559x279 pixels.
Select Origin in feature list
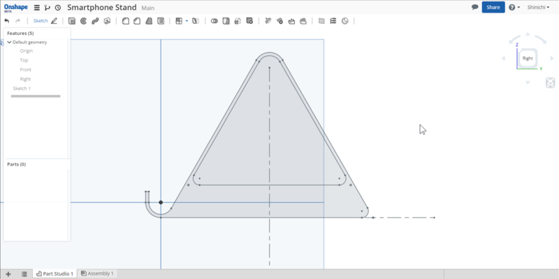coord(27,50)
